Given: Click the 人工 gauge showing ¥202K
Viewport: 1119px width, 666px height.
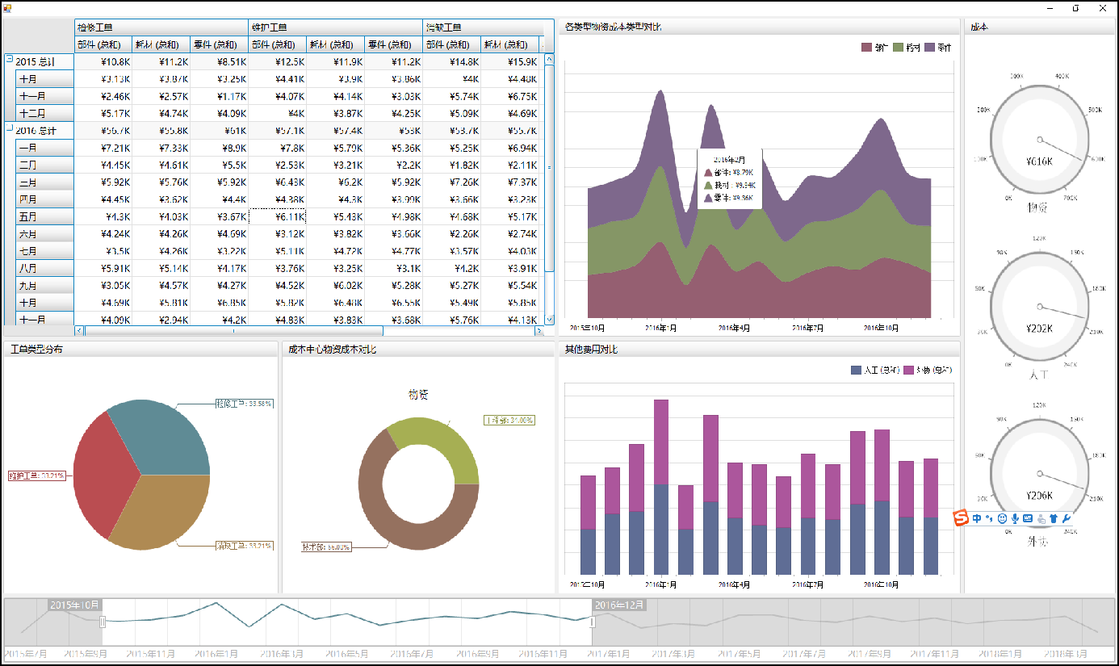Looking at the screenshot, I should [1039, 305].
